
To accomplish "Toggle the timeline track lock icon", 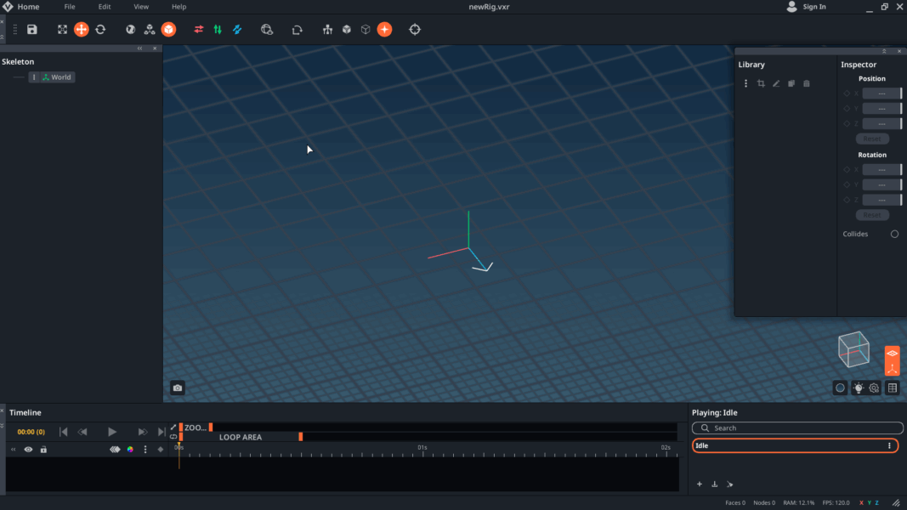I will [x=43, y=450].
